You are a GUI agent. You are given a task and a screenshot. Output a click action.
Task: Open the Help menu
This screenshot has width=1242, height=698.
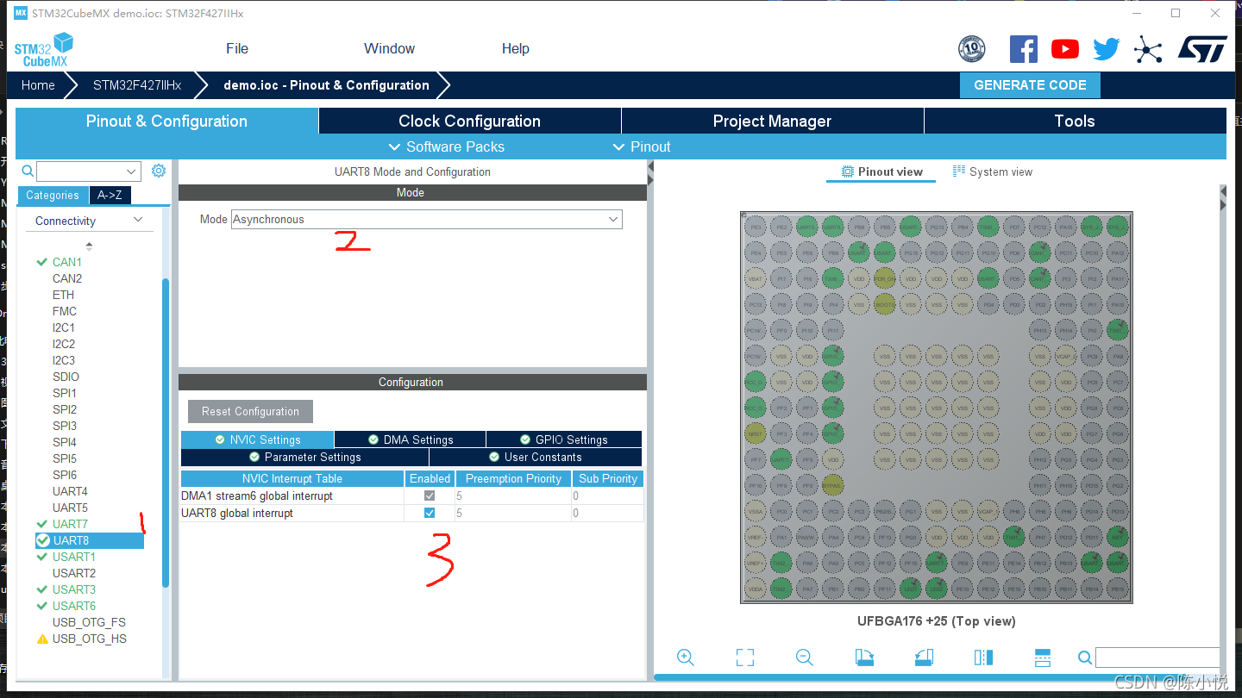point(516,48)
